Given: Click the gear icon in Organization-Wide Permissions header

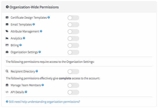Looking at the screenshot, I should coord(7,7).
